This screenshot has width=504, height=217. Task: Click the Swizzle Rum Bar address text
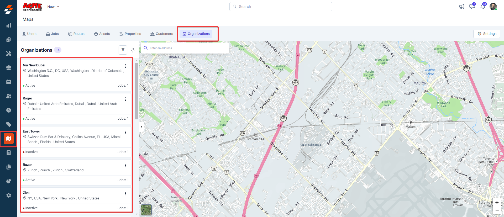(74, 139)
